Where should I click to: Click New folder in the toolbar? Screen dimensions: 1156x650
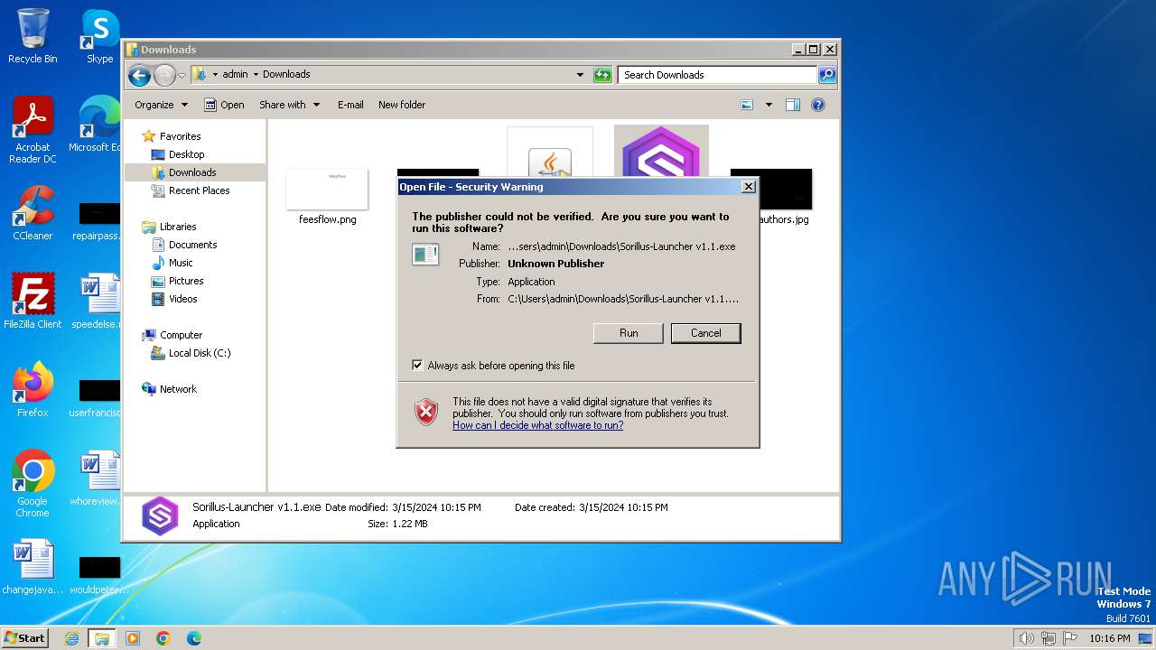pyautogui.click(x=402, y=105)
